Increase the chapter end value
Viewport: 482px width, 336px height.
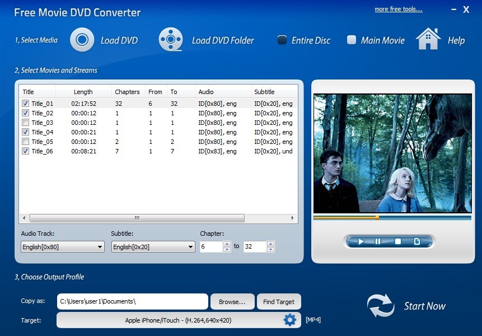270,244
